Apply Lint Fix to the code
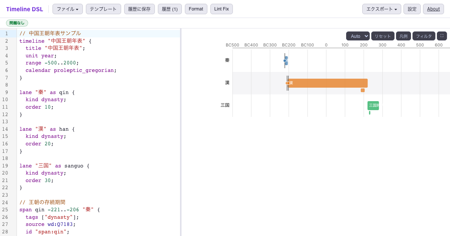 222,9
